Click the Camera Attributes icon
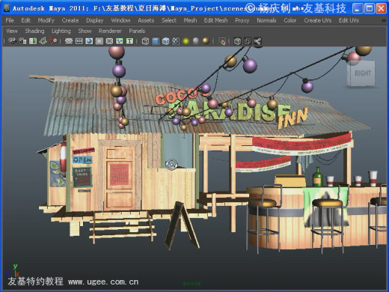This screenshot has height=292, width=389. click(x=22, y=41)
